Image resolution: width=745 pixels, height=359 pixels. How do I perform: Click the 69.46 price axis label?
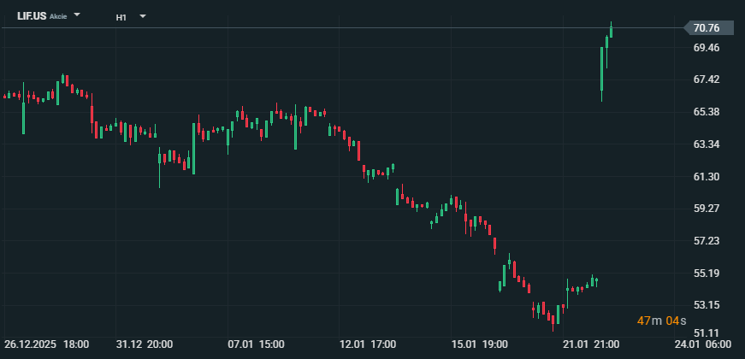pyautogui.click(x=707, y=48)
